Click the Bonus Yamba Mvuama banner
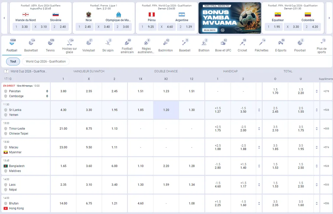Screen dimensions: 333x214 tap(230, 18)
